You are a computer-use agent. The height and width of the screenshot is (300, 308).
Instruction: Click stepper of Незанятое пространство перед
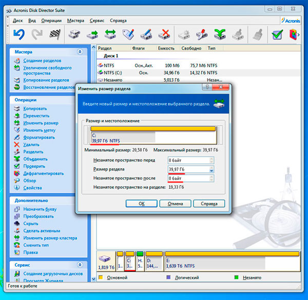tap(211, 161)
